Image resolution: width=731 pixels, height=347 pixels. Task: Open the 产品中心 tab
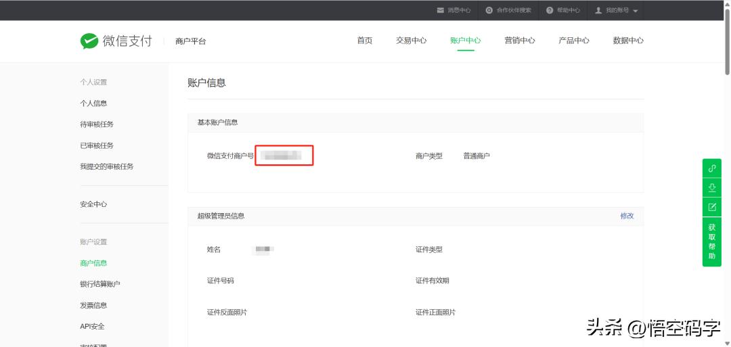pos(573,41)
